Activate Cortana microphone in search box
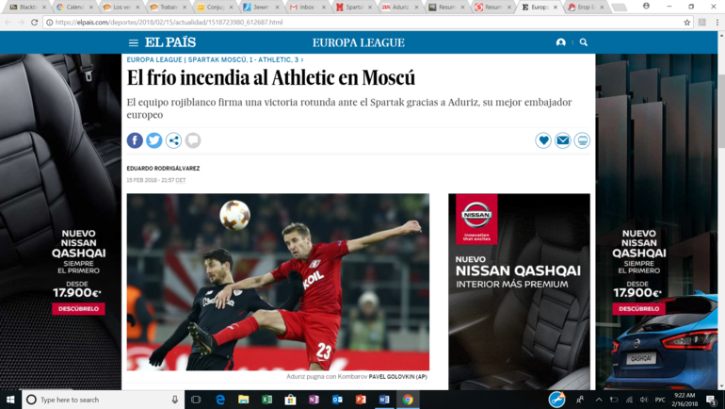The height and width of the screenshot is (409, 725). tap(175, 400)
